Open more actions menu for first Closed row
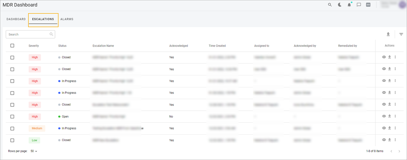 click(395, 57)
